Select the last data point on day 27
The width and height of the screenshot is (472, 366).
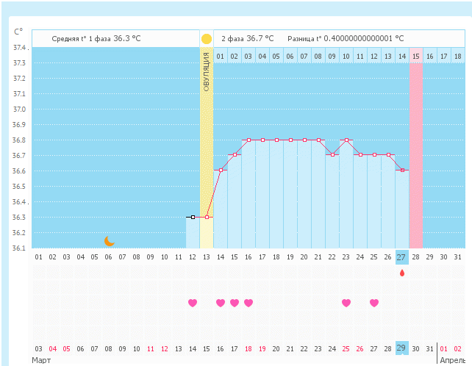402,171
